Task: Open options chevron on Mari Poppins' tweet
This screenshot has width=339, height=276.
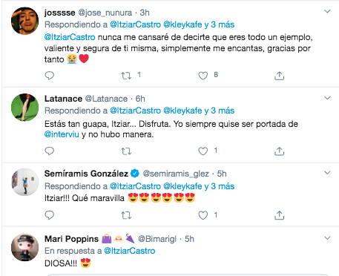Action: tap(327, 238)
